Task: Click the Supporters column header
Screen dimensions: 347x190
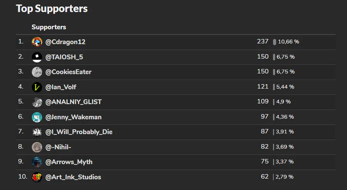Action: 49,27
